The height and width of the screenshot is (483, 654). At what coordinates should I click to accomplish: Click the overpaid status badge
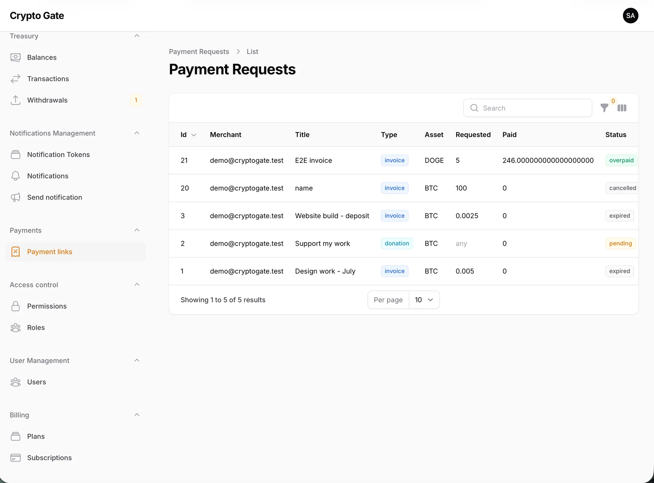[x=621, y=161]
